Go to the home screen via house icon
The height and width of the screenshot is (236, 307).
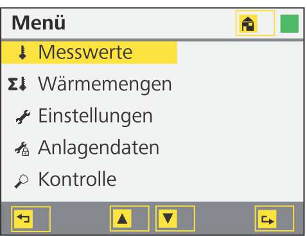(x=248, y=24)
